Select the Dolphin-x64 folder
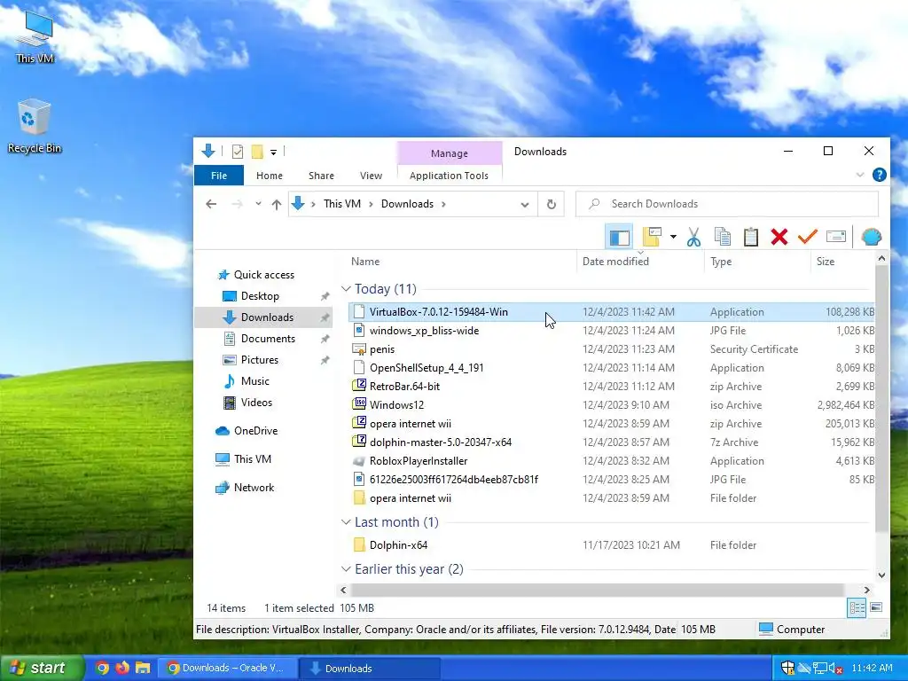 tap(398, 545)
